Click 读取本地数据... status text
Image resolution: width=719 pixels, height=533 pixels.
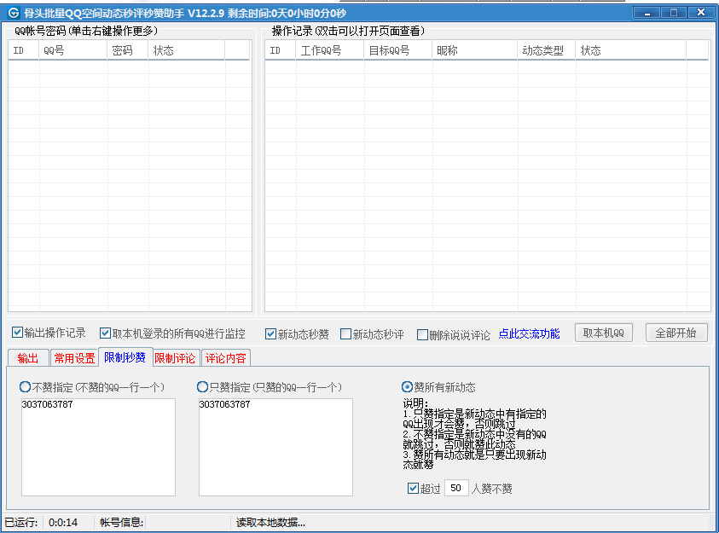(270, 523)
